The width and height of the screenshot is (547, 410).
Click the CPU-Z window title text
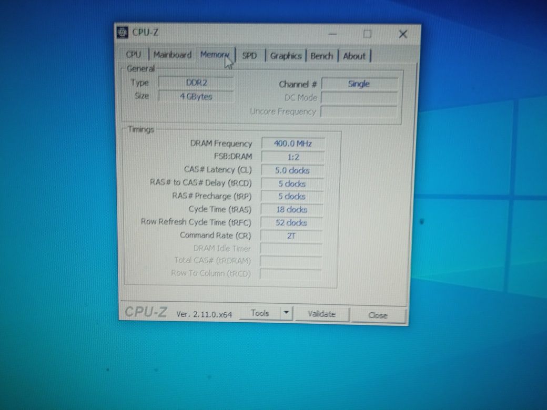145,33
